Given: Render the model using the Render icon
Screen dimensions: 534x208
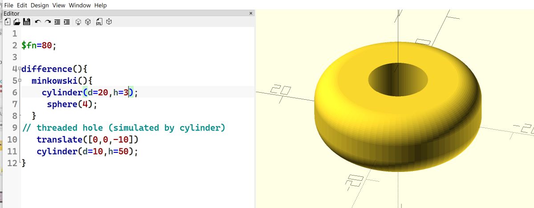Looking at the screenshot, I should (x=88, y=21).
